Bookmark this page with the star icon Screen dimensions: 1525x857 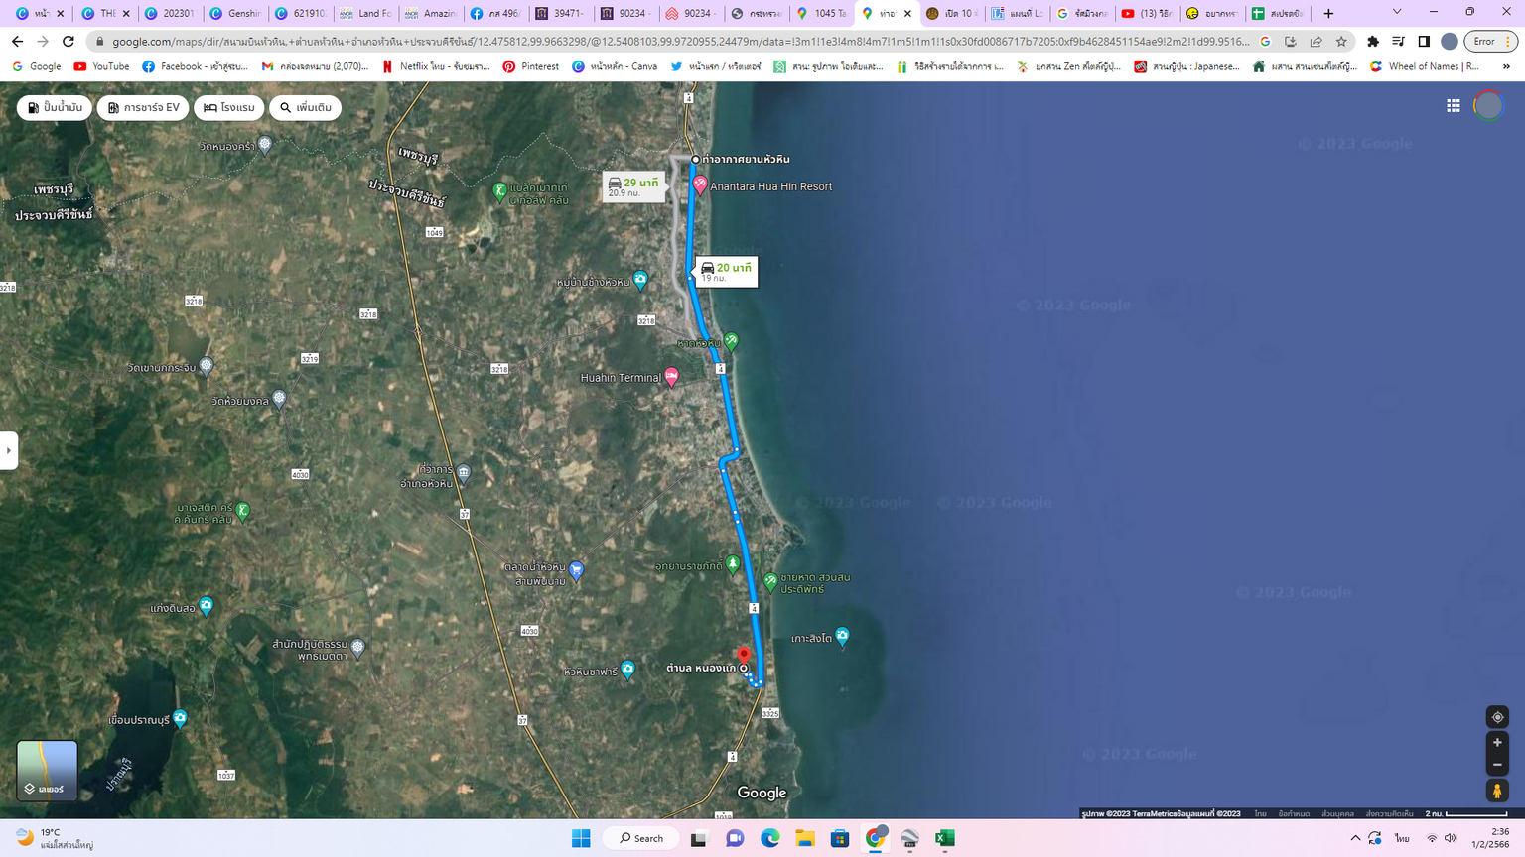(x=1341, y=42)
